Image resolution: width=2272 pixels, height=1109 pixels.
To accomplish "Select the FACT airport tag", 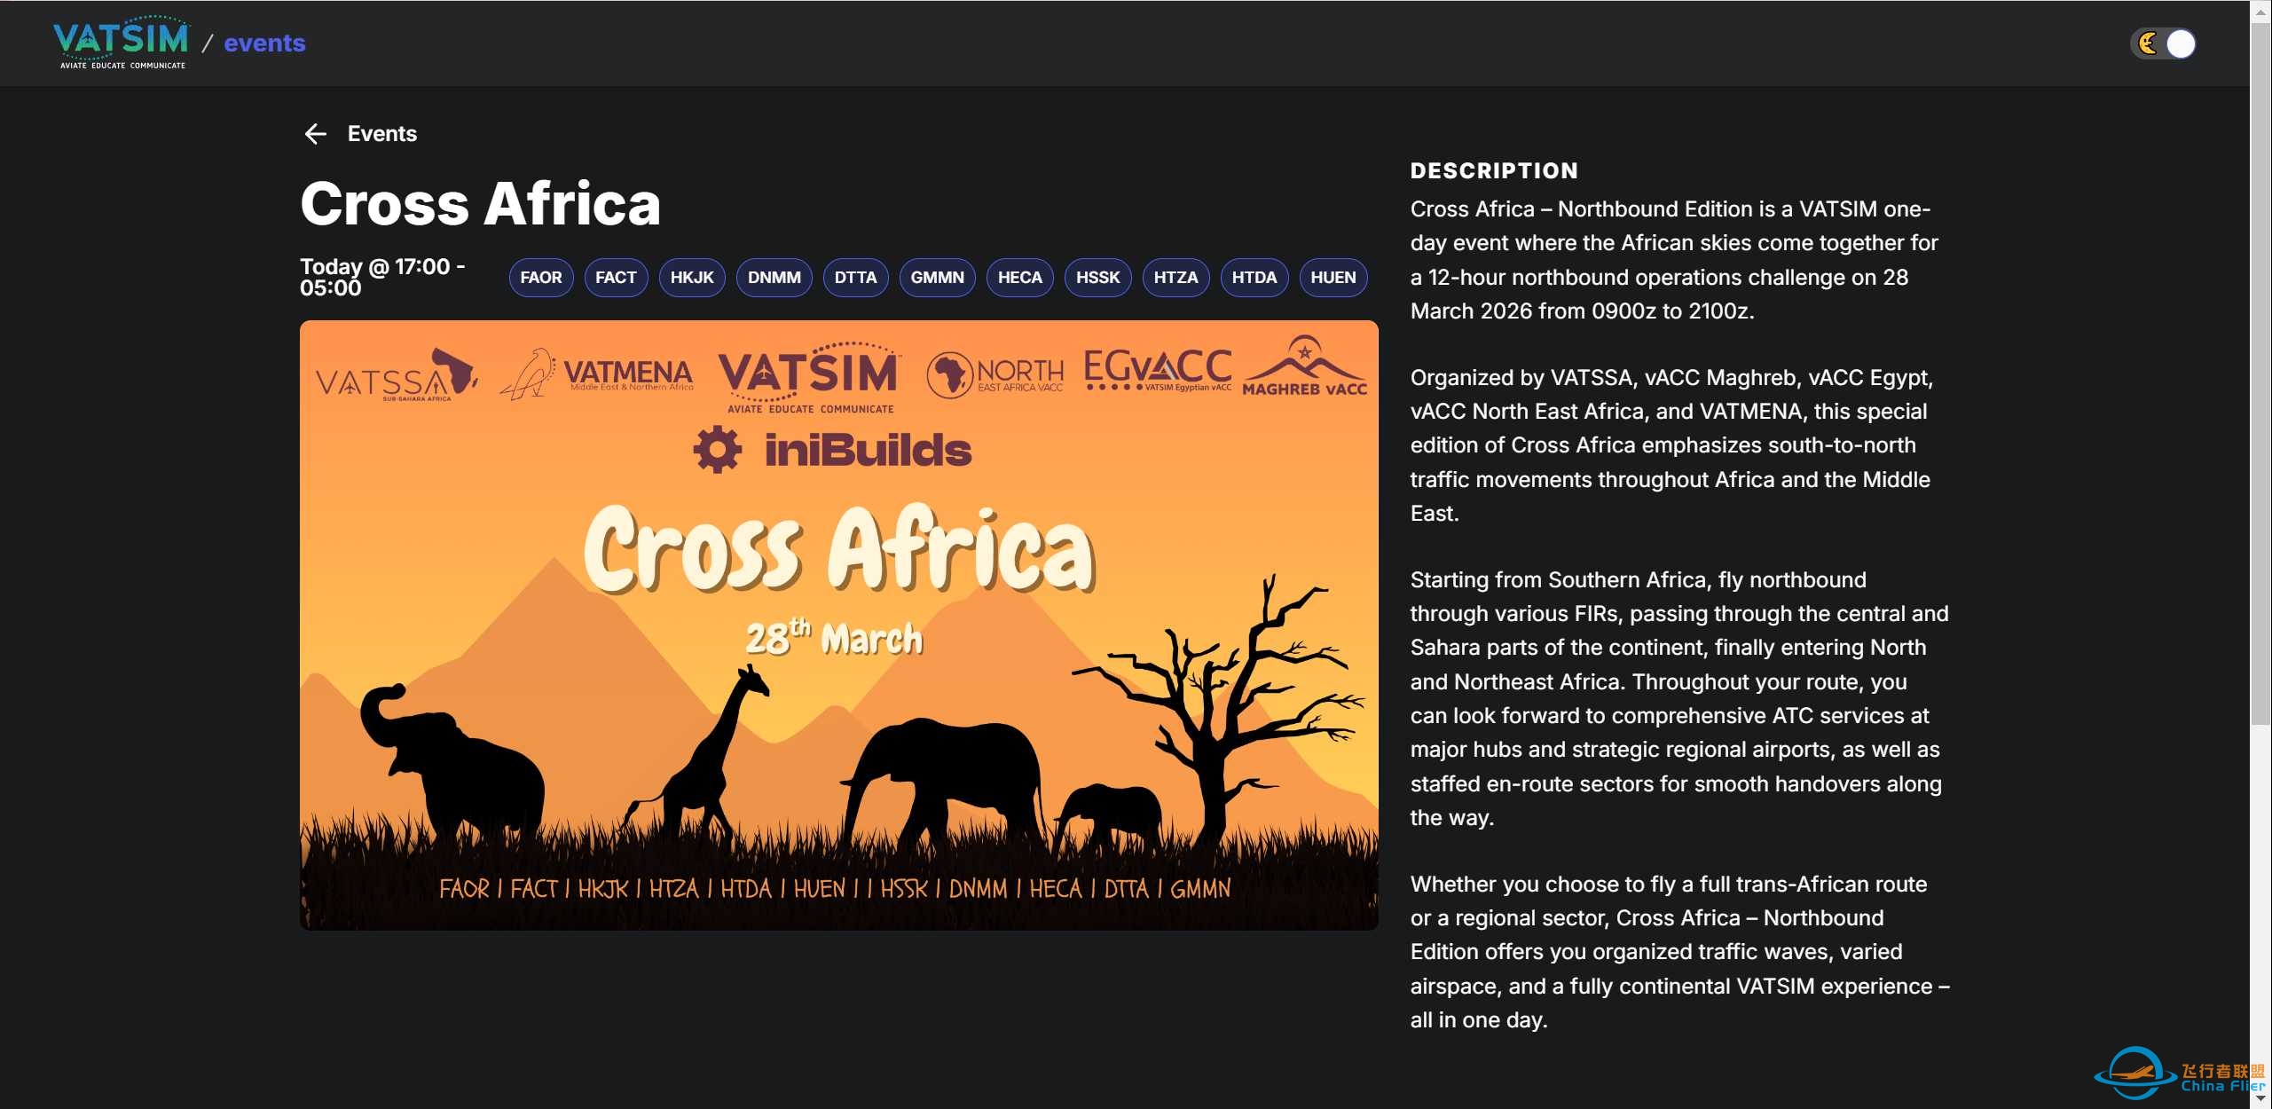I will (x=615, y=278).
